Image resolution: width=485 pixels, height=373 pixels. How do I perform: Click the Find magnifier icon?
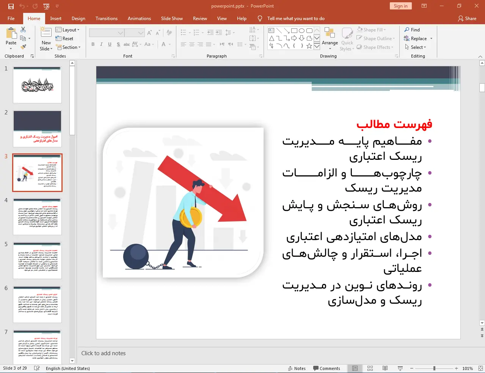pyautogui.click(x=407, y=30)
